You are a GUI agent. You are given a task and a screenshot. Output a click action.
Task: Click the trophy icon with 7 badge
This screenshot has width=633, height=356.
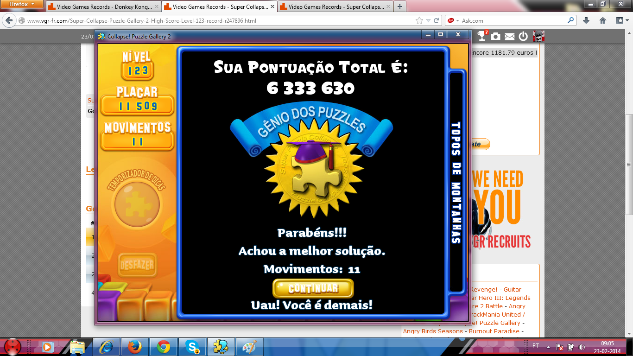(x=482, y=36)
